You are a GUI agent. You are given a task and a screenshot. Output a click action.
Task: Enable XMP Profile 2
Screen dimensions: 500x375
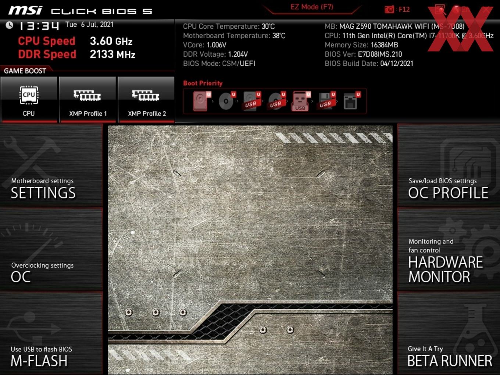146,99
